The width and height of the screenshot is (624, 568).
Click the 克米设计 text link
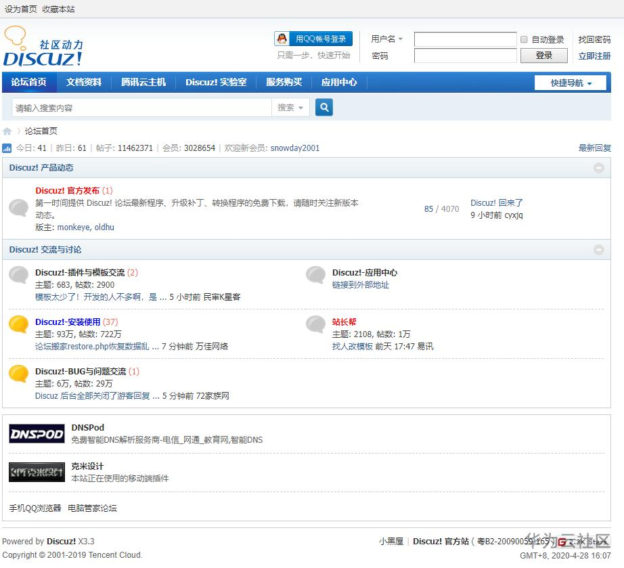tap(87, 466)
